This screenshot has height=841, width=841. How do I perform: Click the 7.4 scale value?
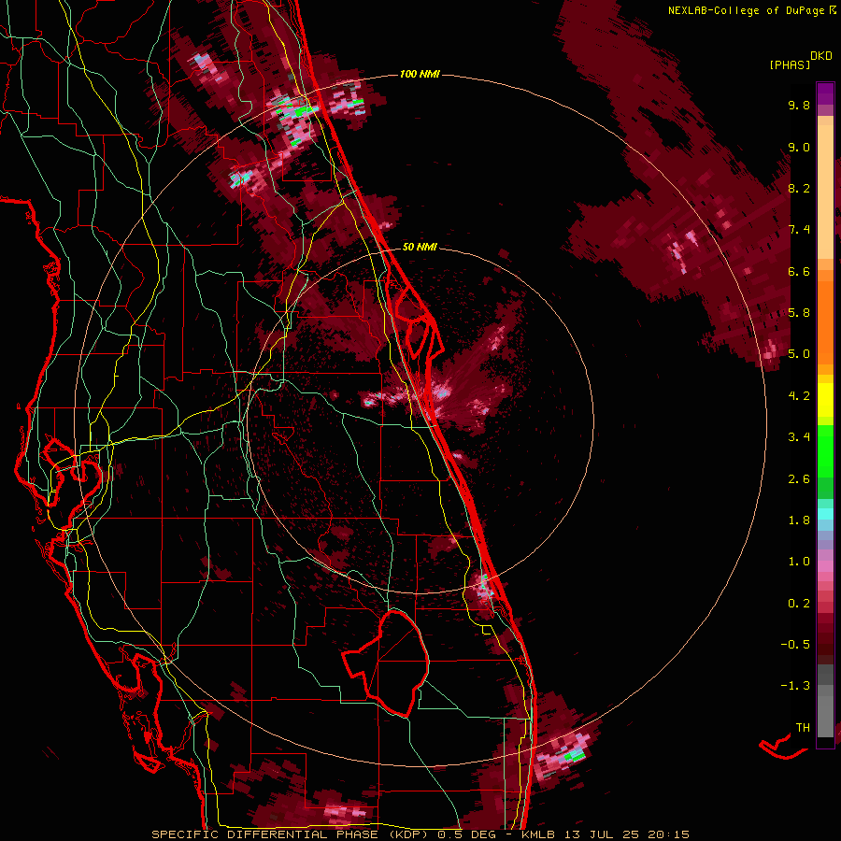(799, 230)
